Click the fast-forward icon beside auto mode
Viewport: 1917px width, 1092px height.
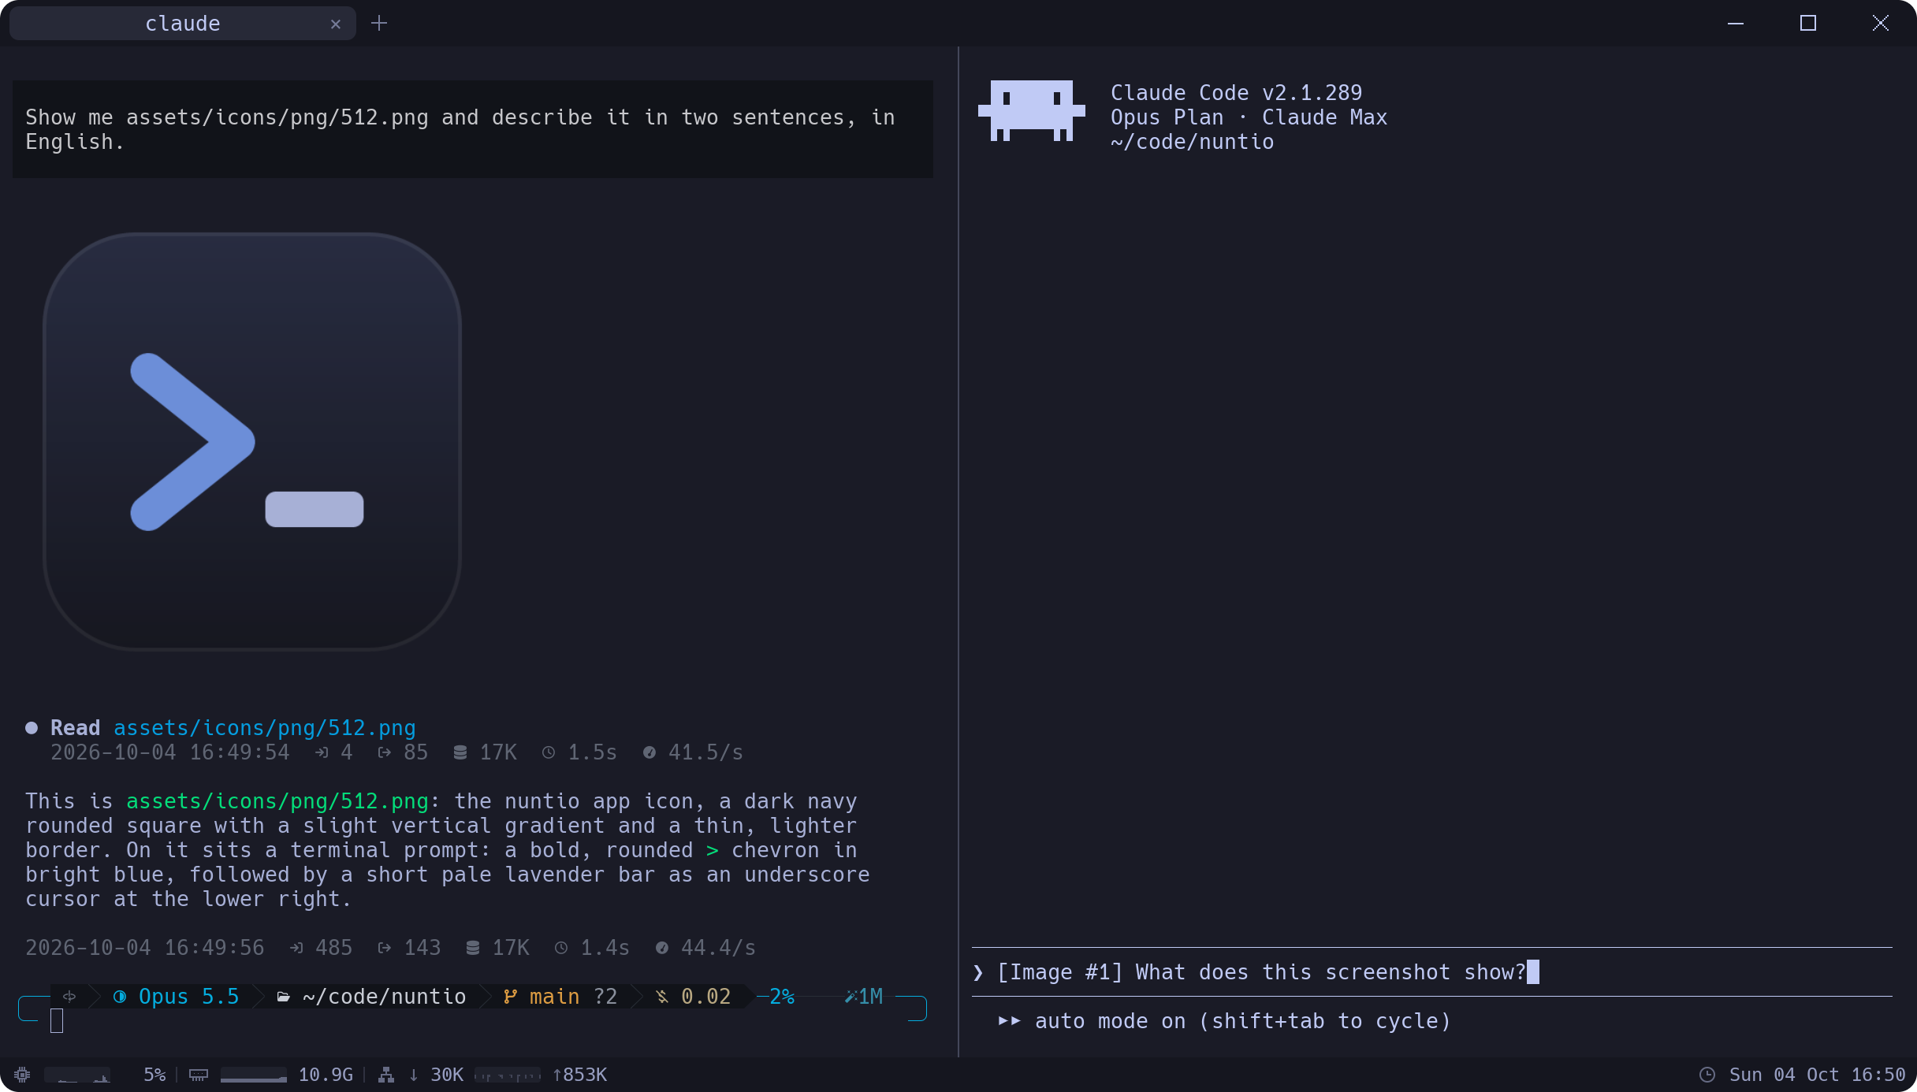[1010, 1021]
